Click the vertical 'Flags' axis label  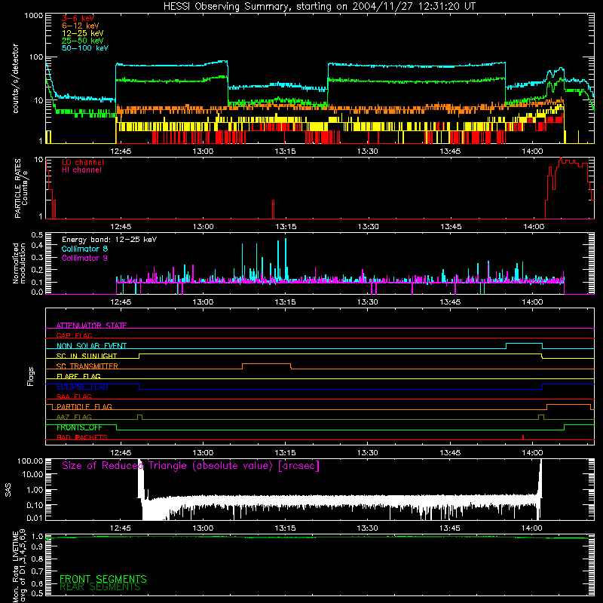(31, 376)
